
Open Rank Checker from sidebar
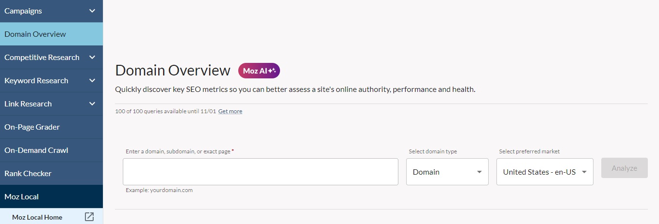[51, 173]
